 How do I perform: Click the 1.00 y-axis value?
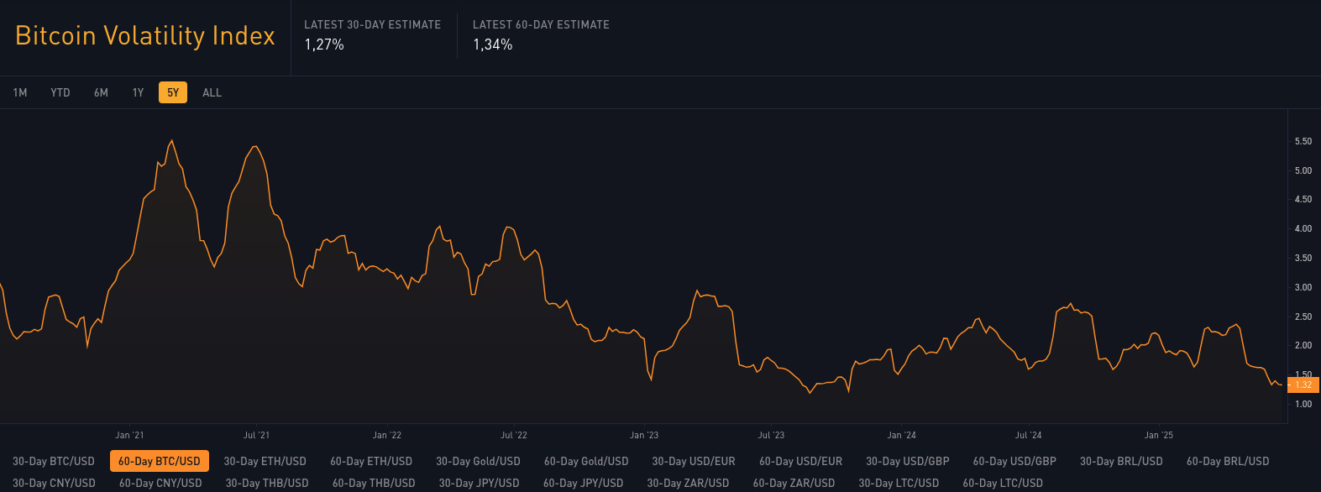click(x=1303, y=404)
